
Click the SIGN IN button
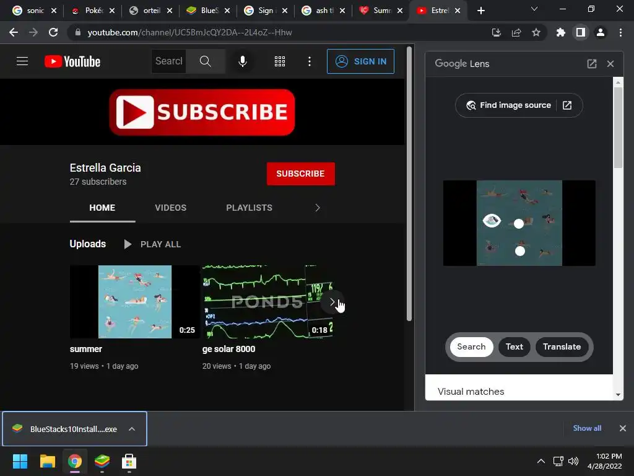pos(360,61)
